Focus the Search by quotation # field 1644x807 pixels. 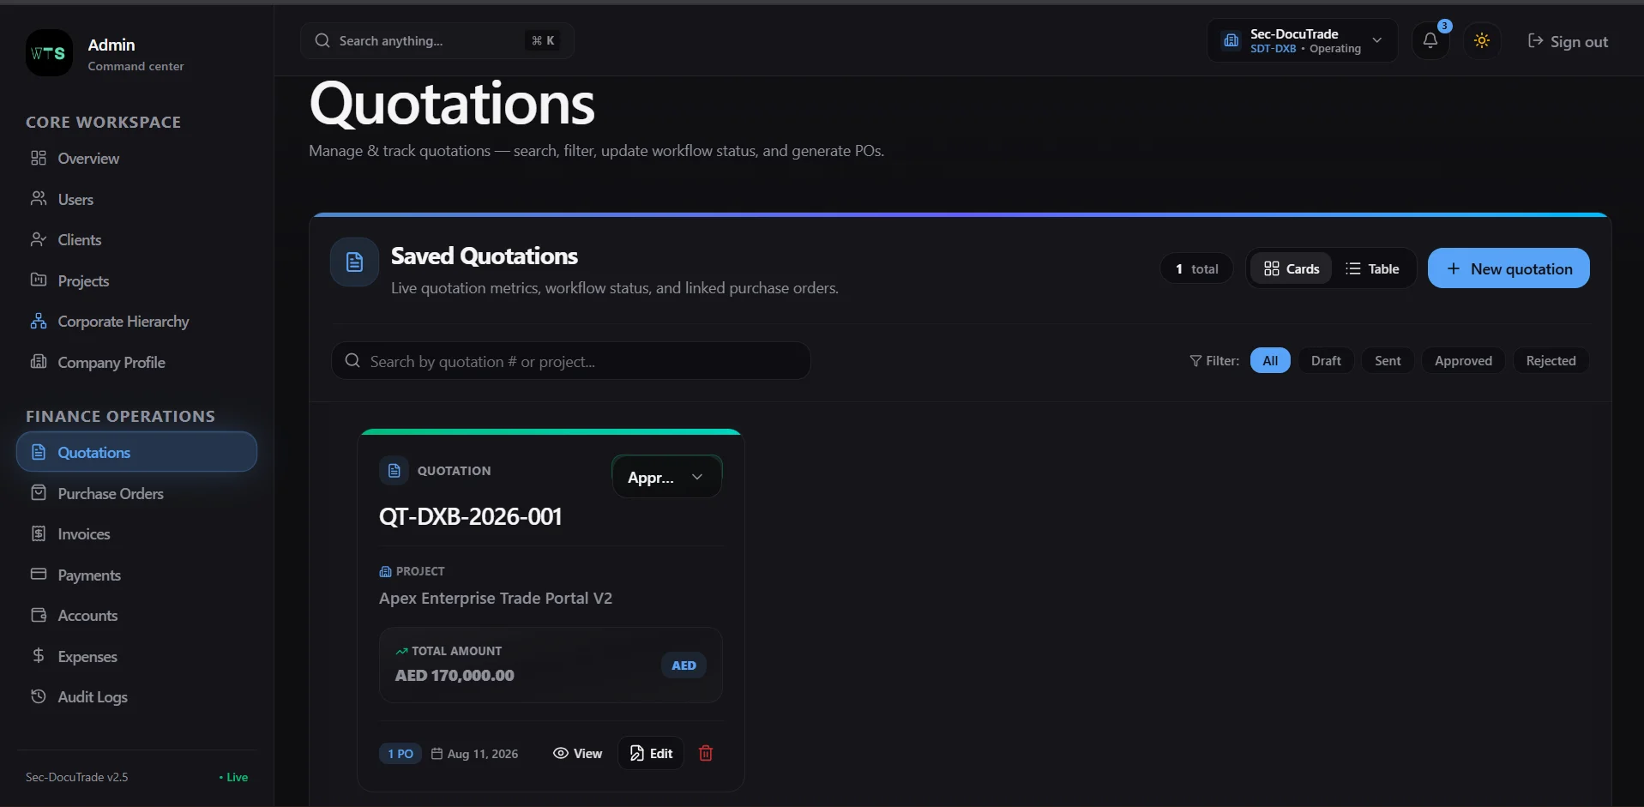tap(571, 361)
